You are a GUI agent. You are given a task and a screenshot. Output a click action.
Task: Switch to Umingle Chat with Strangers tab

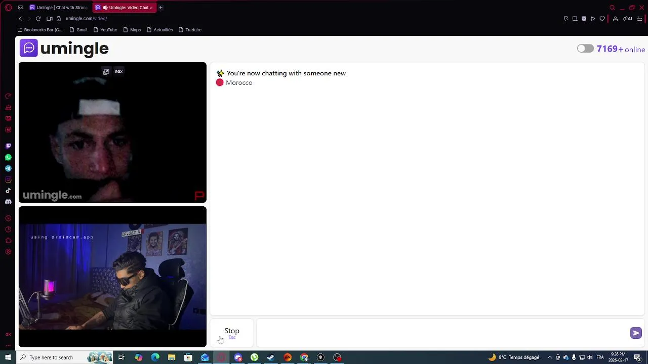[59, 8]
